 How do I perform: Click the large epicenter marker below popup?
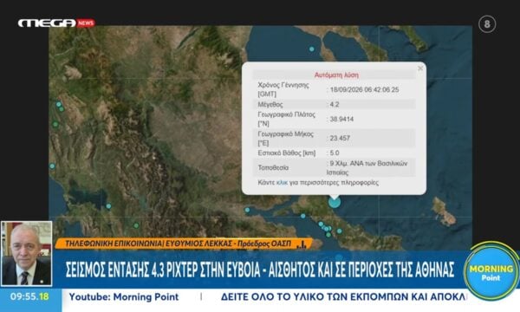(x=335, y=202)
